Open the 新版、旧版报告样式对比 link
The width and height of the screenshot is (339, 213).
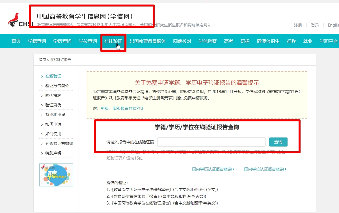pos(122,108)
